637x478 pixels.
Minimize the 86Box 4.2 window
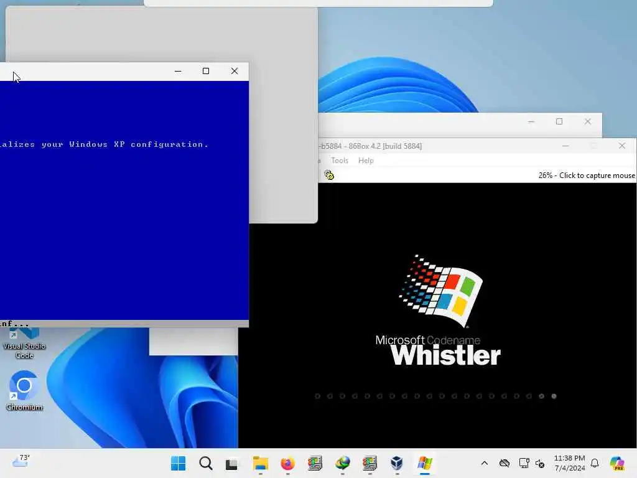(565, 146)
